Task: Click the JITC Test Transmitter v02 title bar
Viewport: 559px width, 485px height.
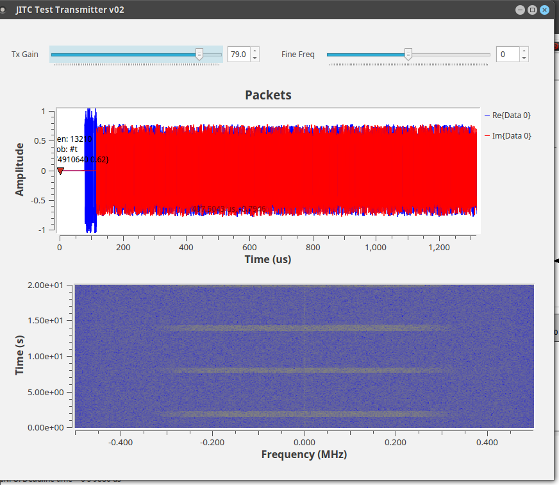Action: 256,10
